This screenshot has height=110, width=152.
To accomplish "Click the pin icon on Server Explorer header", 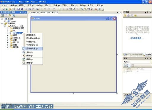I will pos(23,12).
